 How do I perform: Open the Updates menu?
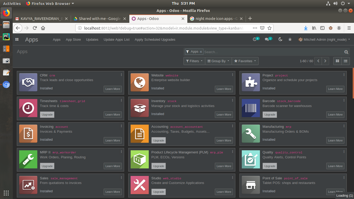tap(92, 39)
